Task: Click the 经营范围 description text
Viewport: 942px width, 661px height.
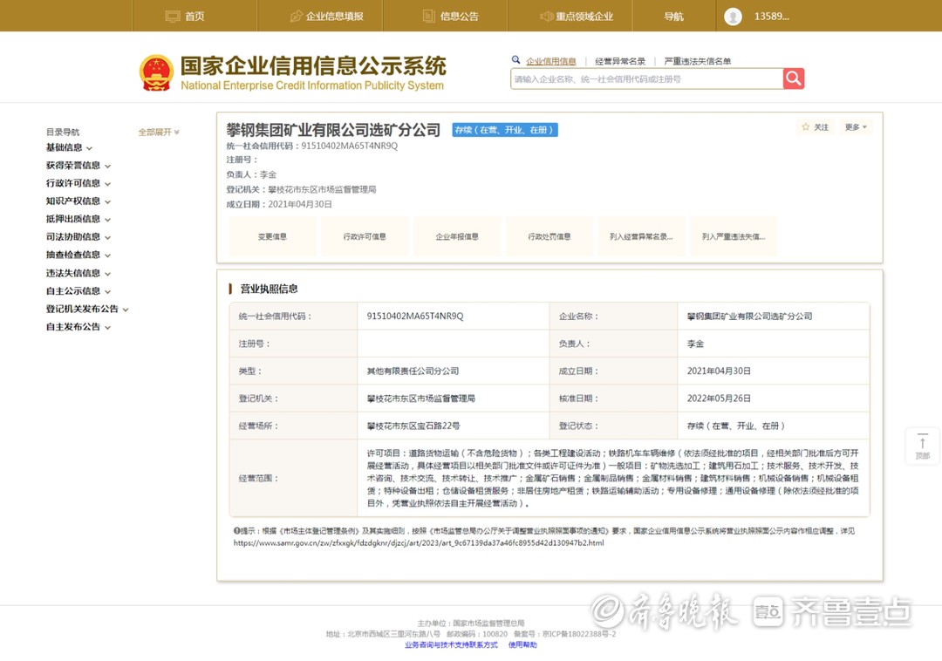Action: click(x=613, y=478)
